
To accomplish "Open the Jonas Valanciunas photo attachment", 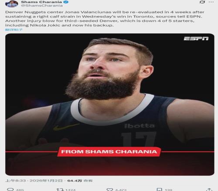I will pyautogui.click(x=110, y=105).
